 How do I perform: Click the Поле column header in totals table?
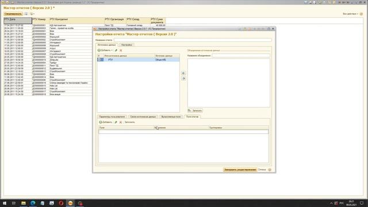click(126, 128)
